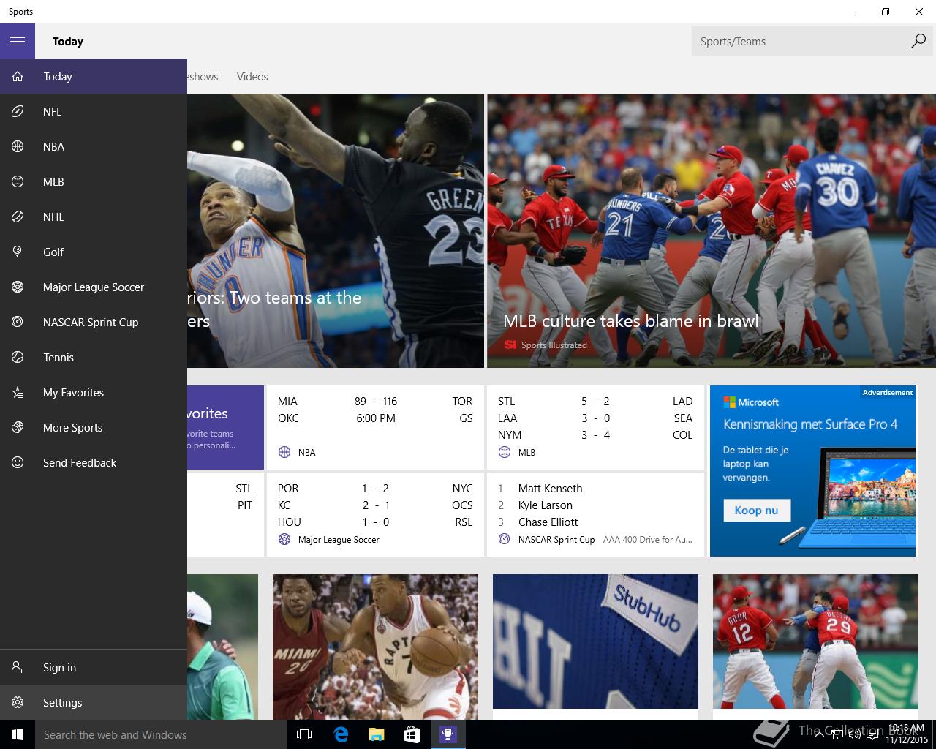Select MLB in the navigation menu

(94, 181)
